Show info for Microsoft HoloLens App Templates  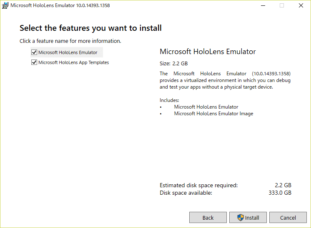coord(74,62)
